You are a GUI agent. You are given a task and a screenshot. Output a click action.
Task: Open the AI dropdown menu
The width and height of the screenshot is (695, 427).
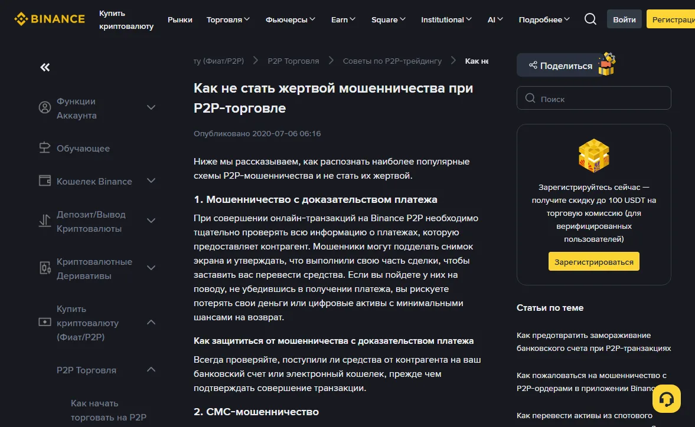tap(495, 19)
